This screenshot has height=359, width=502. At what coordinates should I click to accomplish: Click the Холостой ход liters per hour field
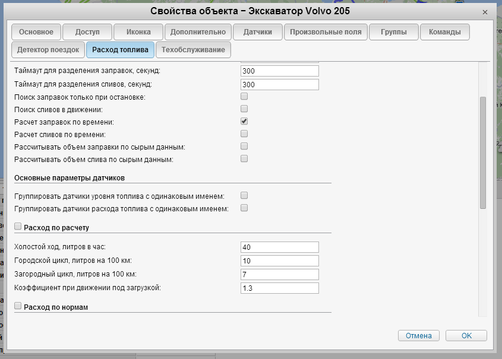[280, 247]
